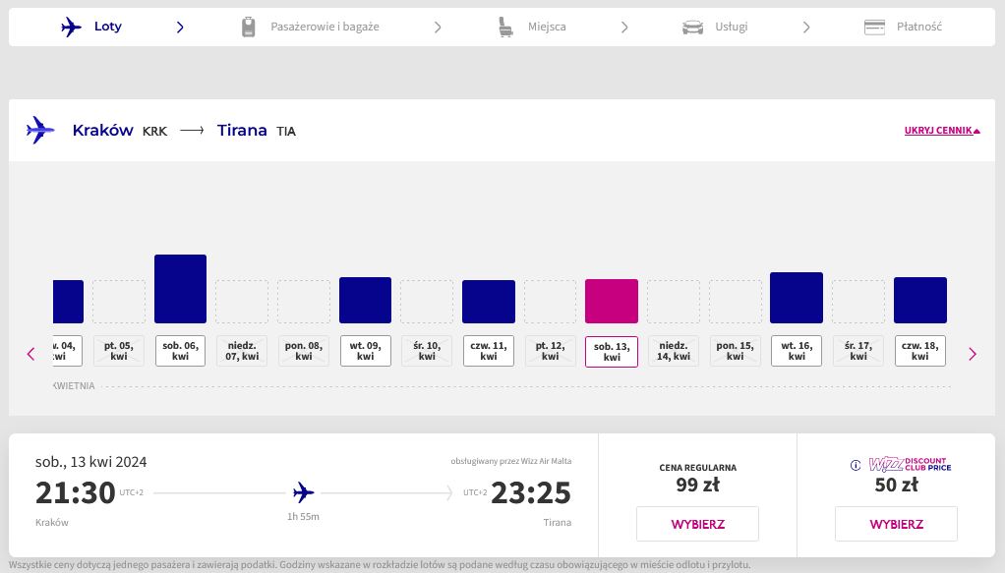
Task: Click the luggage icon for passengers step
Action: 249,28
